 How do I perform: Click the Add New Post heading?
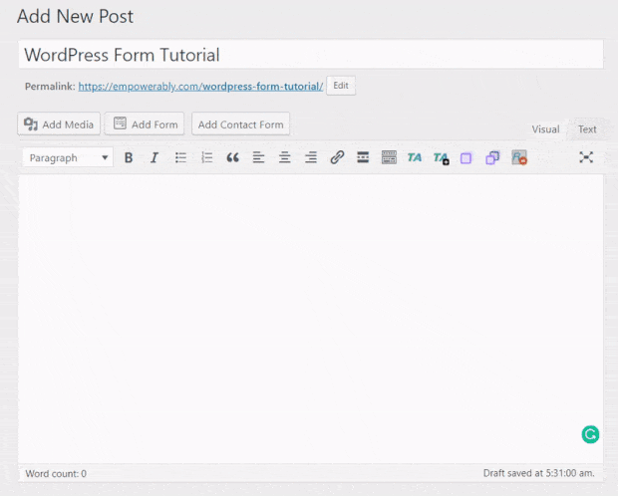pos(75,17)
